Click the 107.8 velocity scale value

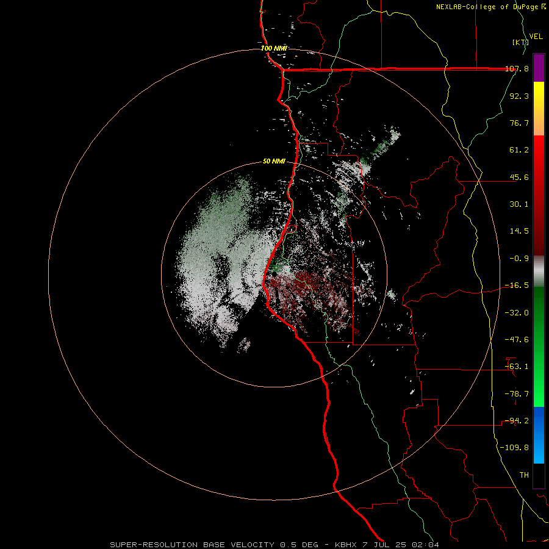point(517,68)
